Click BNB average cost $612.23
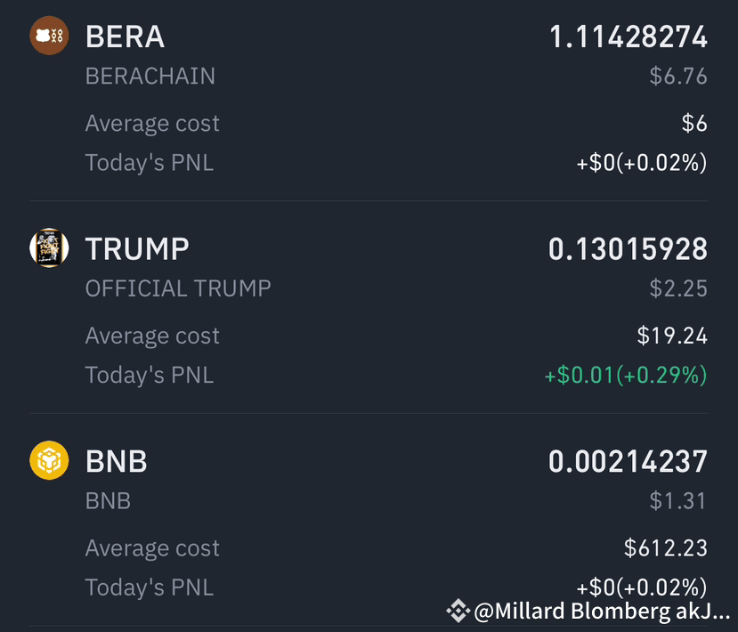738x632 pixels. coord(666,547)
